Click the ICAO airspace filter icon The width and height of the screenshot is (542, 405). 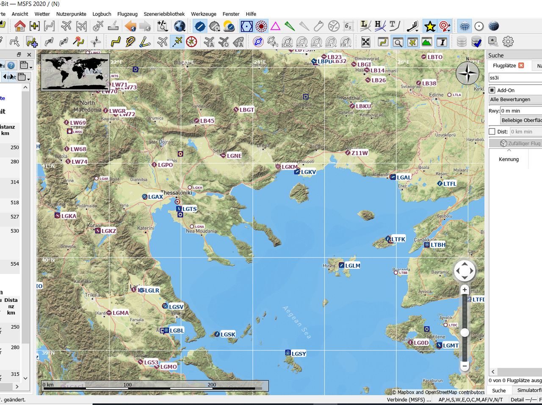287,41
